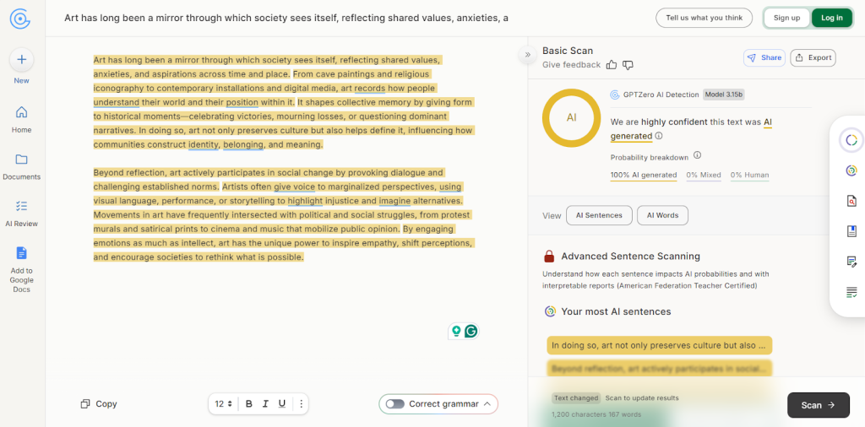Open the font size 12 selector

pyautogui.click(x=223, y=404)
